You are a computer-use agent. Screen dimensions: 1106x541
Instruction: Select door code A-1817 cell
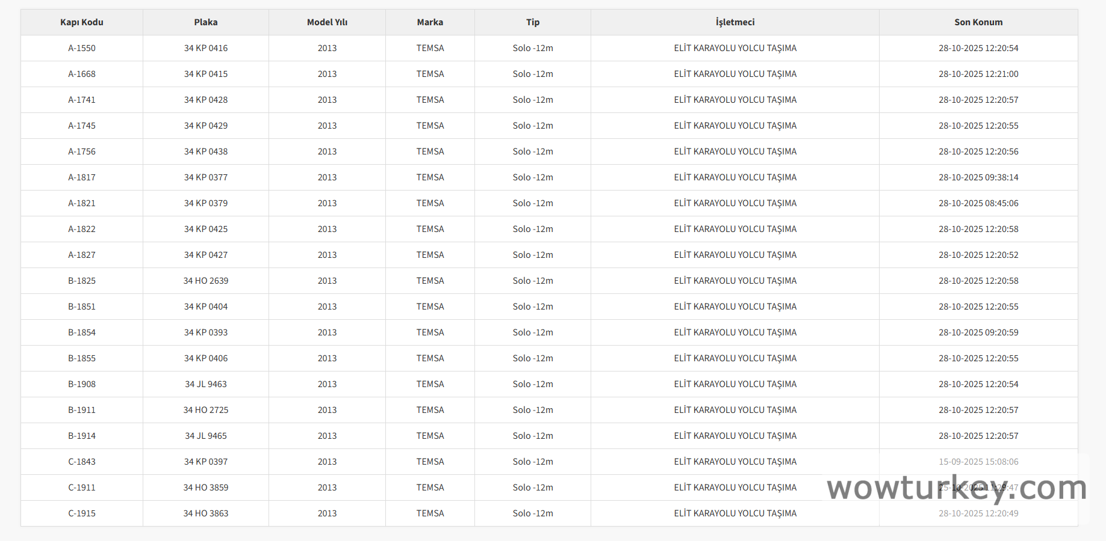82,177
